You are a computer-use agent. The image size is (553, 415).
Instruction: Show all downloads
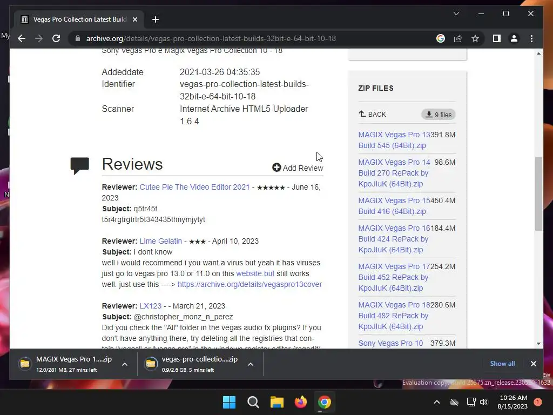[x=502, y=364]
